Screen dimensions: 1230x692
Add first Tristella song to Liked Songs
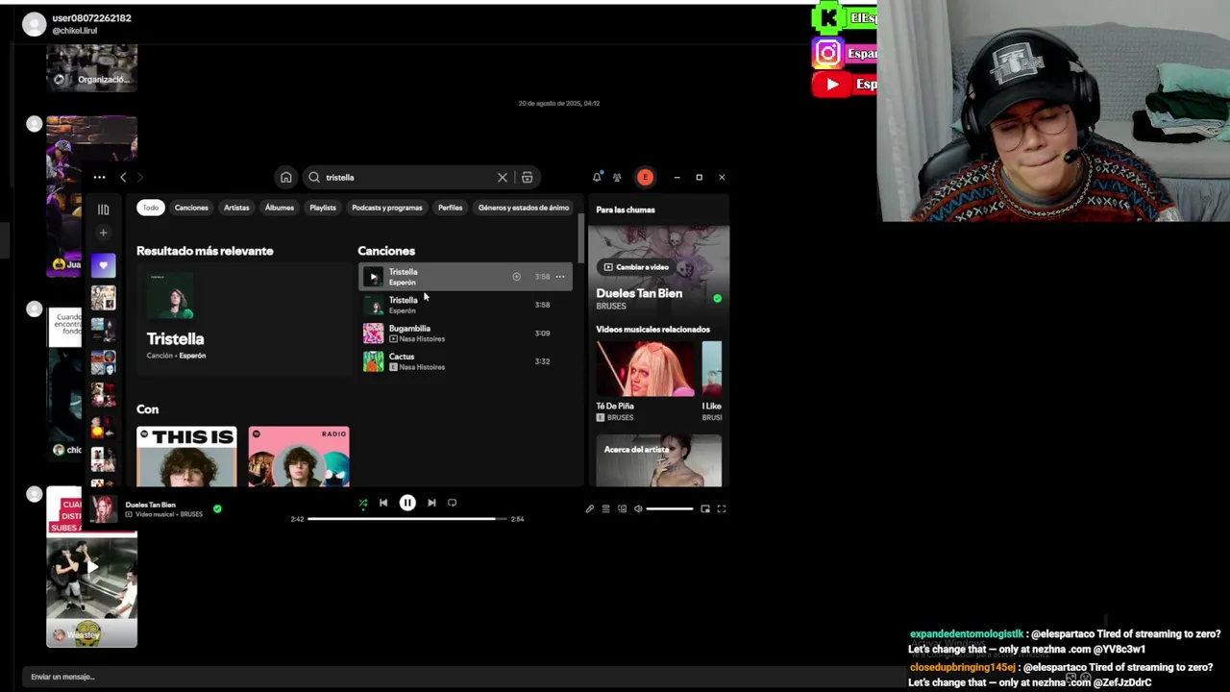pyautogui.click(x=516, y=277)
